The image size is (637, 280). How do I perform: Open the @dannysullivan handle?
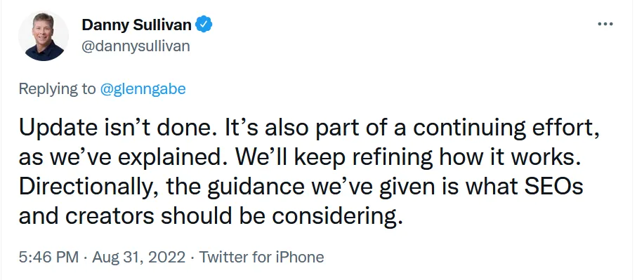pos(136,46)
